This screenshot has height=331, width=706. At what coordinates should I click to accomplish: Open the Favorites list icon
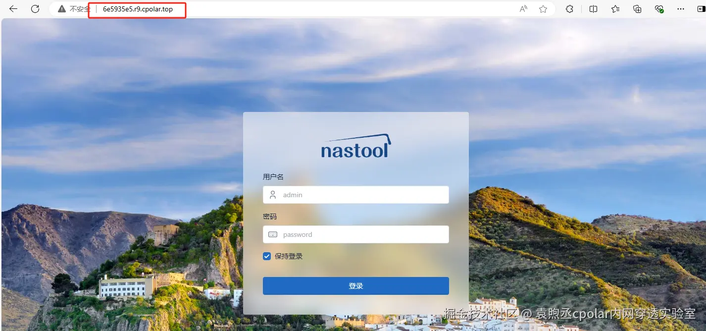615,9
